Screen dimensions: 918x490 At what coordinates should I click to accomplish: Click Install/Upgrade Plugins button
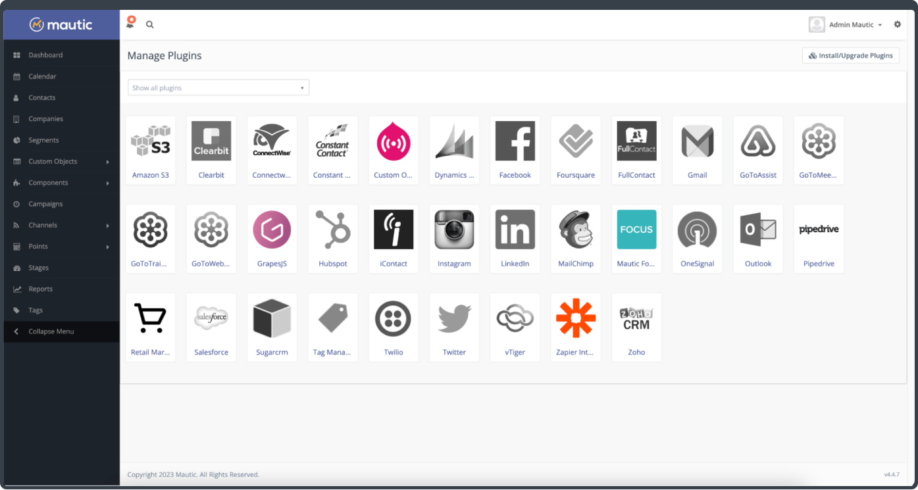point(850,56)
